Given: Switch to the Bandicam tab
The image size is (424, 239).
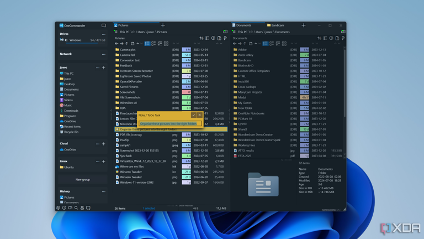Looking at the screenshot, I should pos(278,25).
